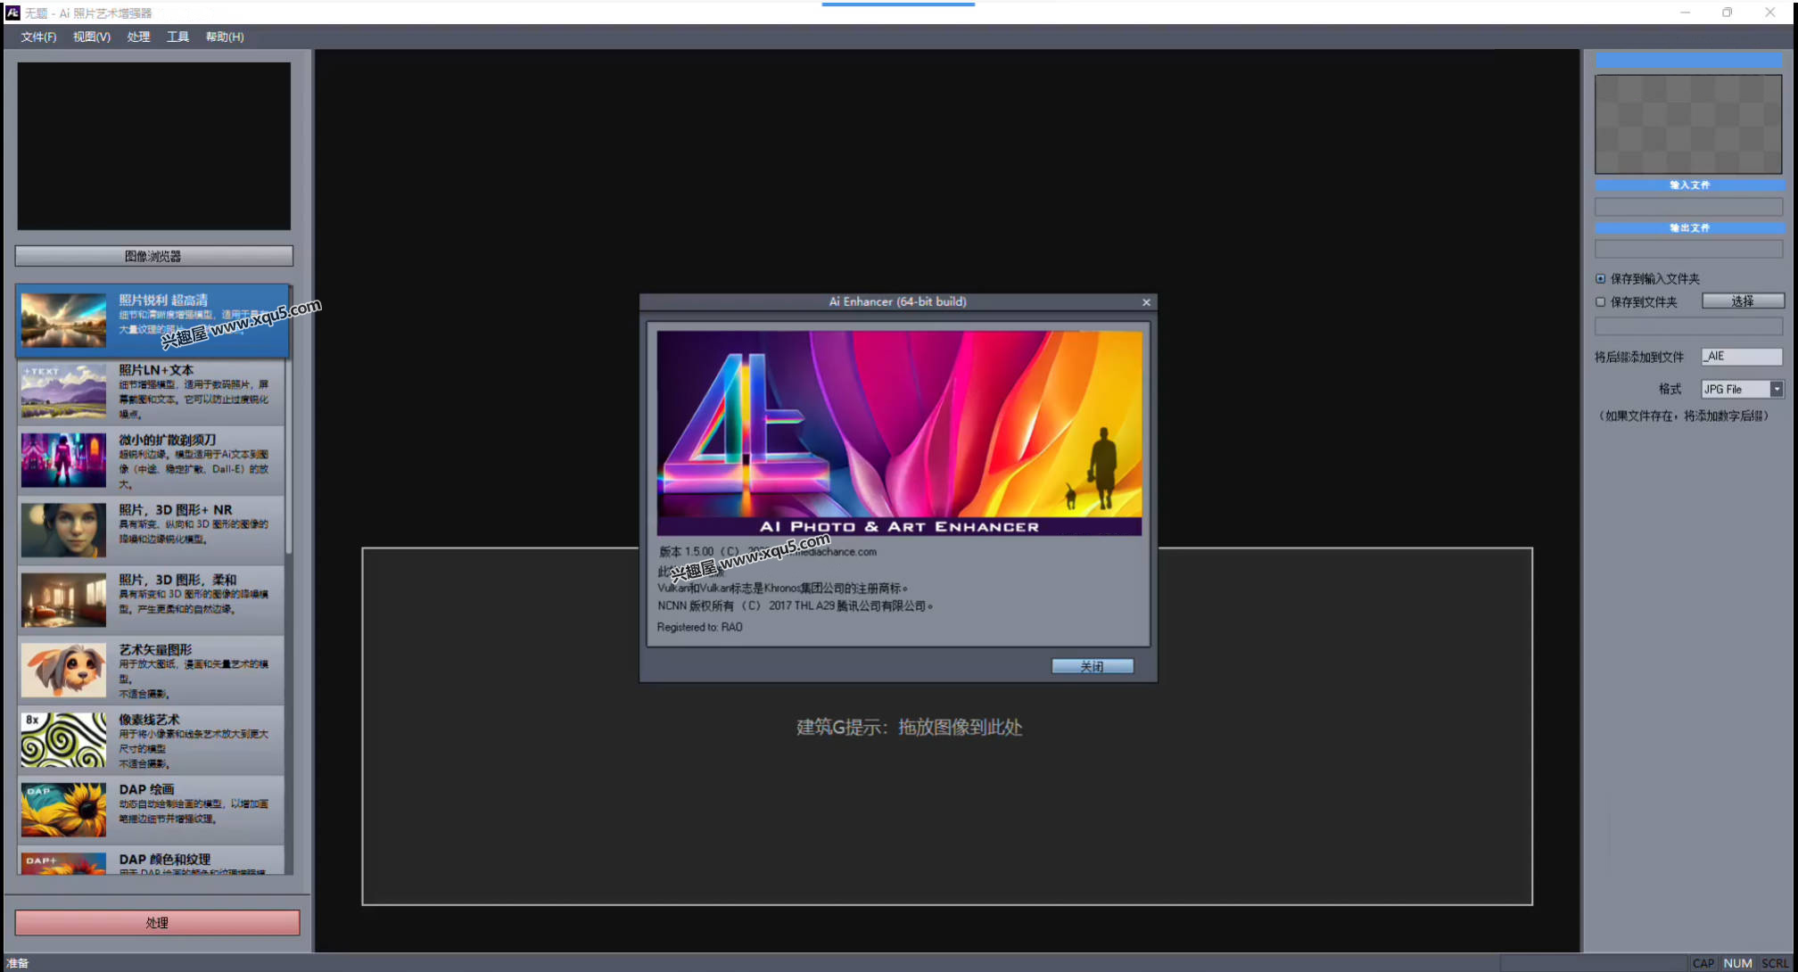Restore down the application window
Screen dimensions: 1798x972
[x=1728, y=12]
